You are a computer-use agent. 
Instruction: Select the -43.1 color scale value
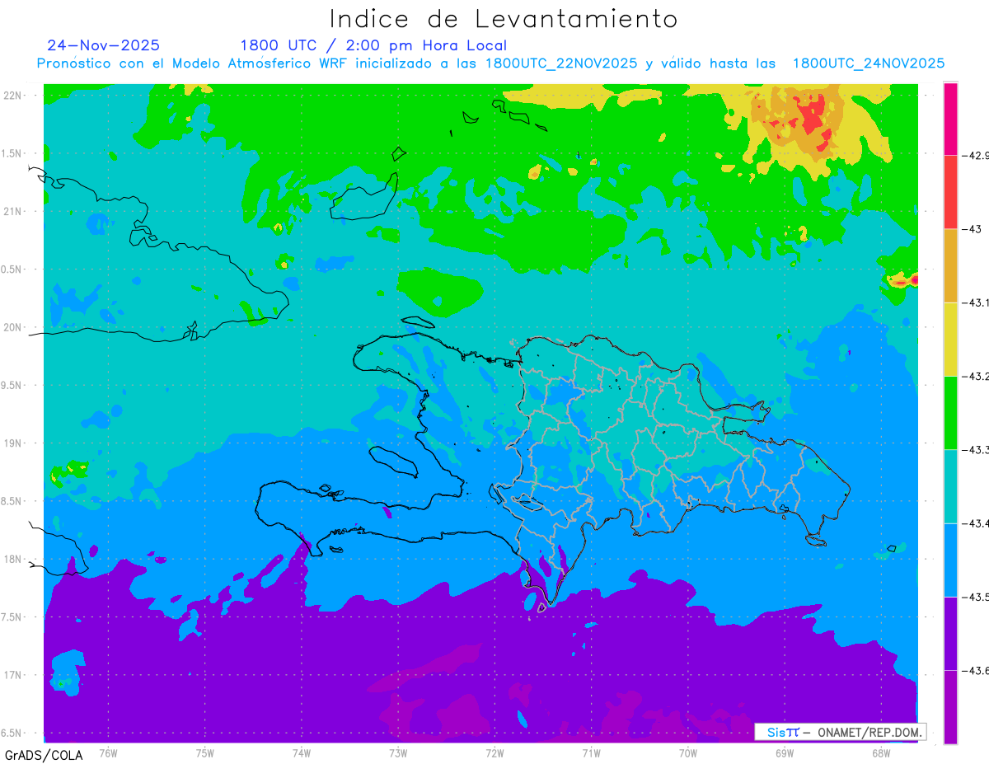(x=977, y=302)
